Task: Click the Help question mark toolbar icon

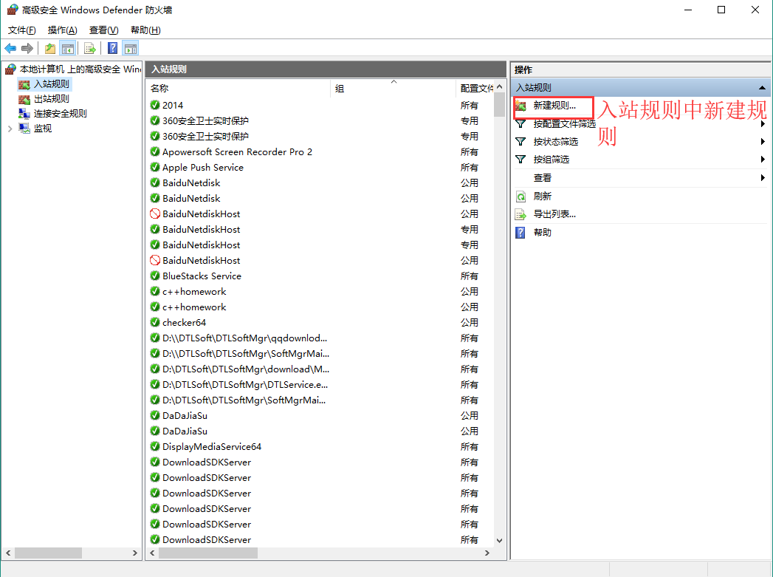Action: click(112, 48)
